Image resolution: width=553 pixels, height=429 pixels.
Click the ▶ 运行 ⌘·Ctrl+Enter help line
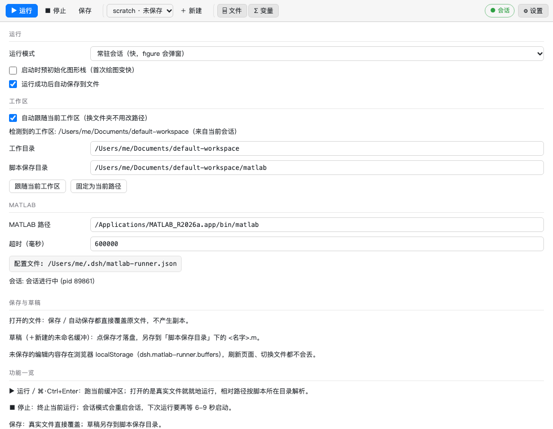click(x=160, y=391)
